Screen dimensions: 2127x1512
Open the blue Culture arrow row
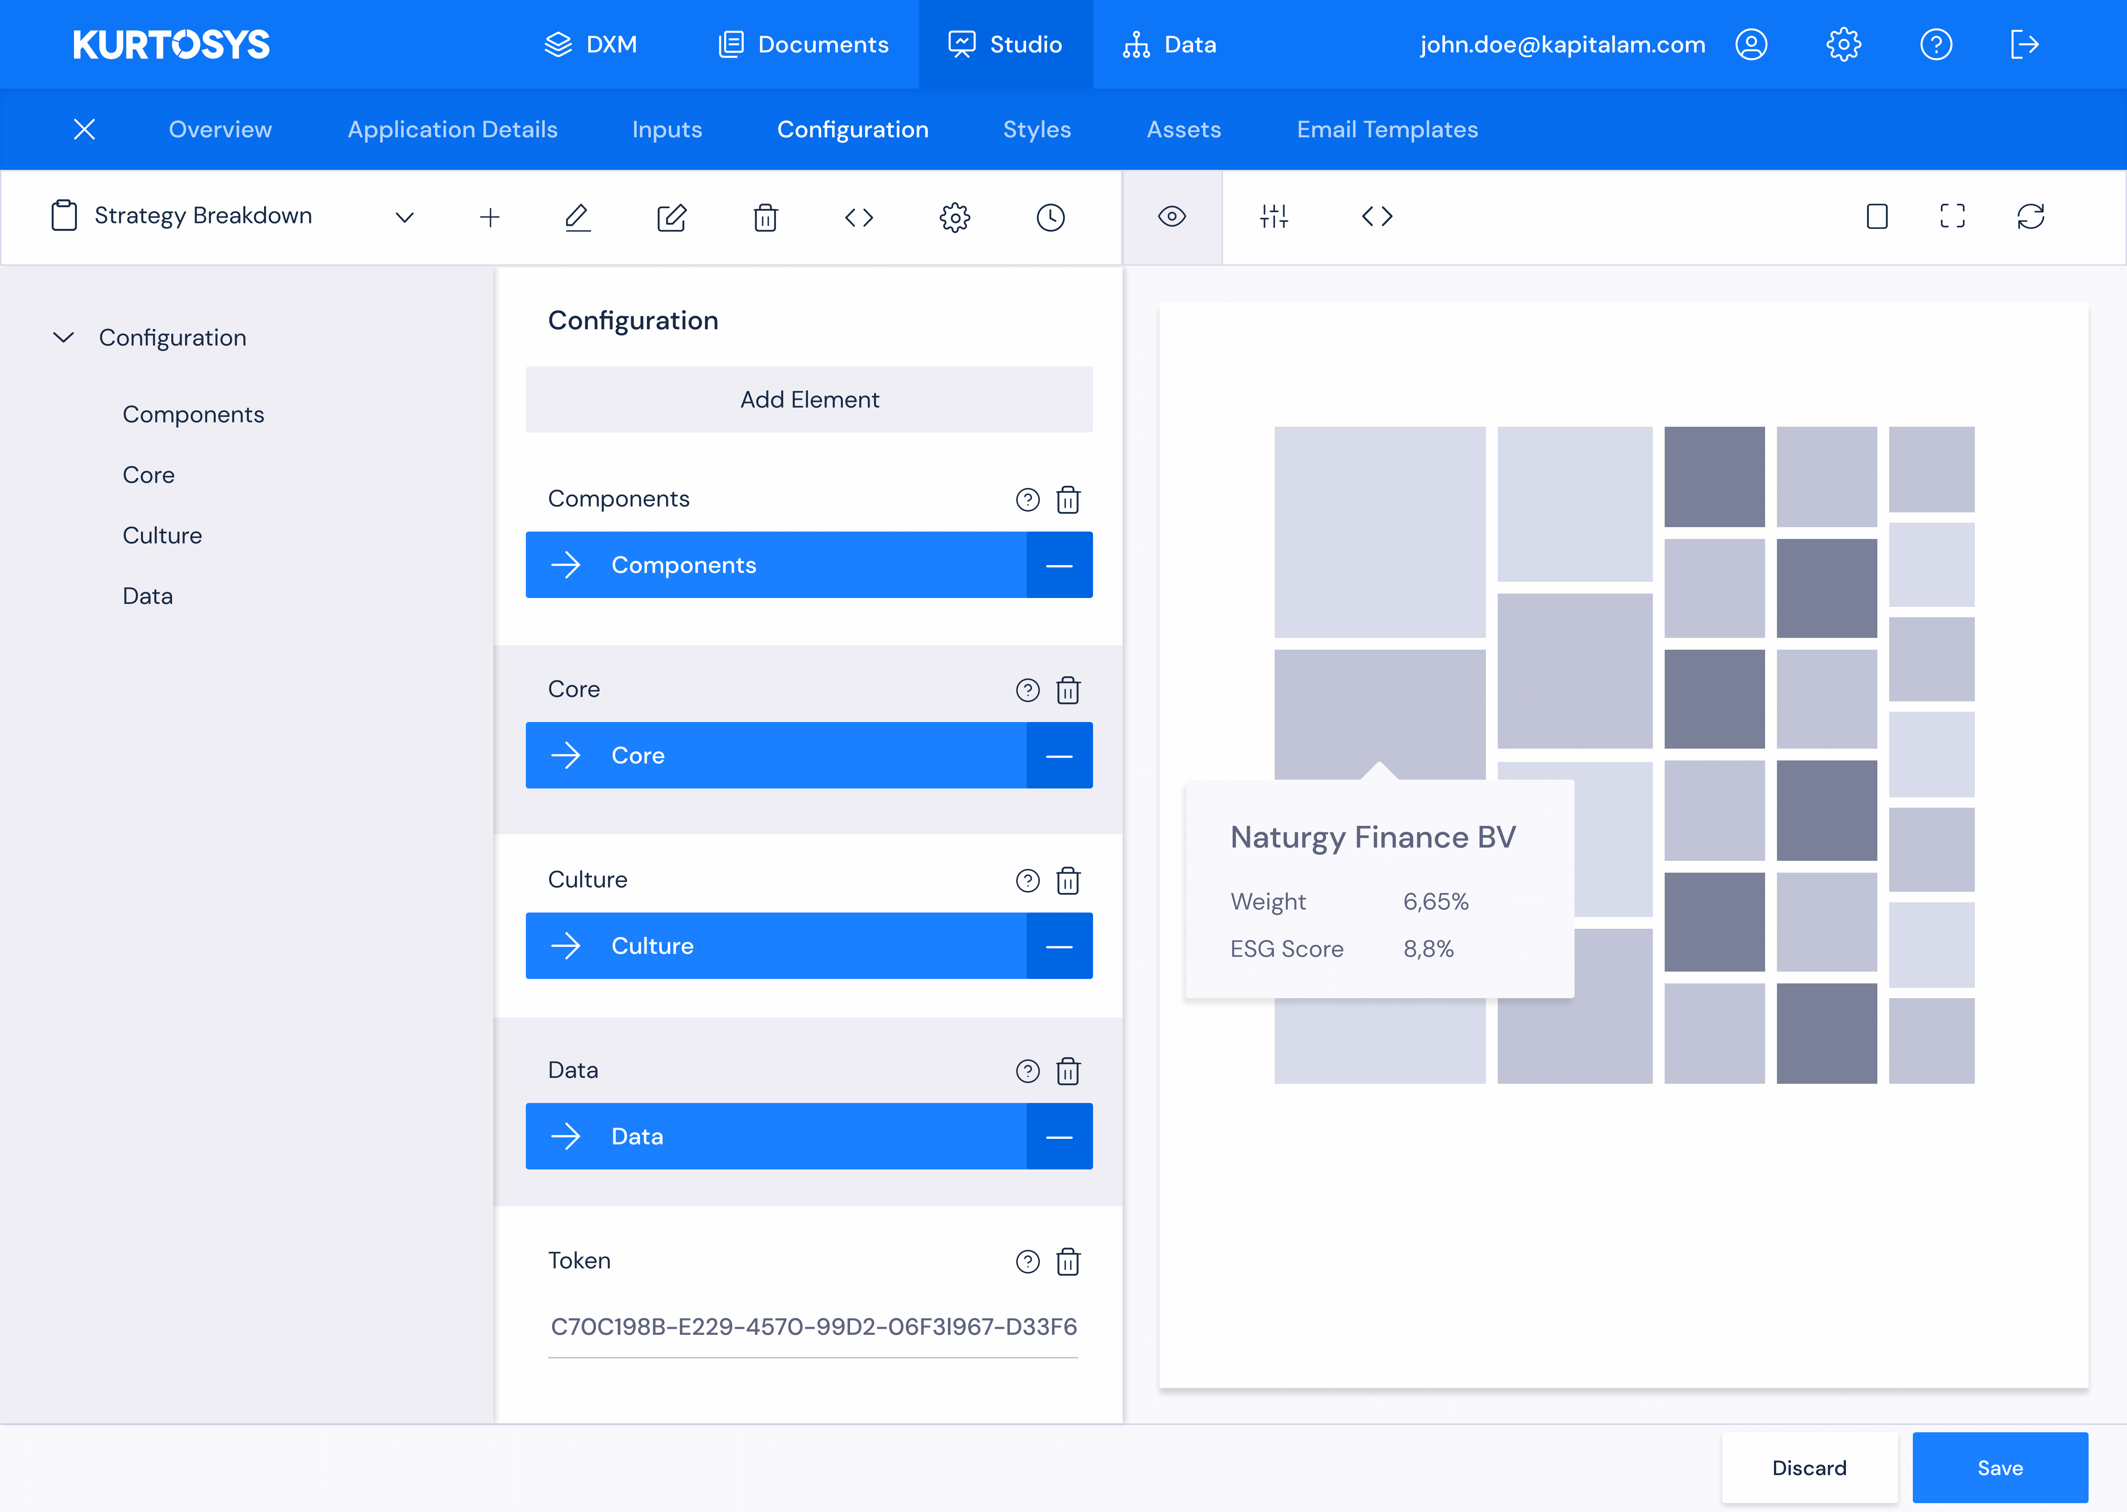click(x=776, y=946)
